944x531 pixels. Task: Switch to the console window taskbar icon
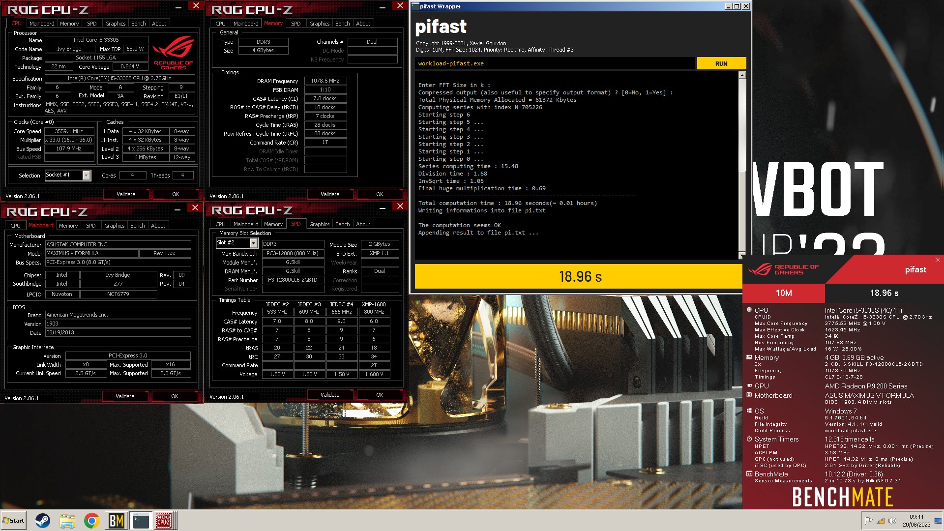coord(141,521)
